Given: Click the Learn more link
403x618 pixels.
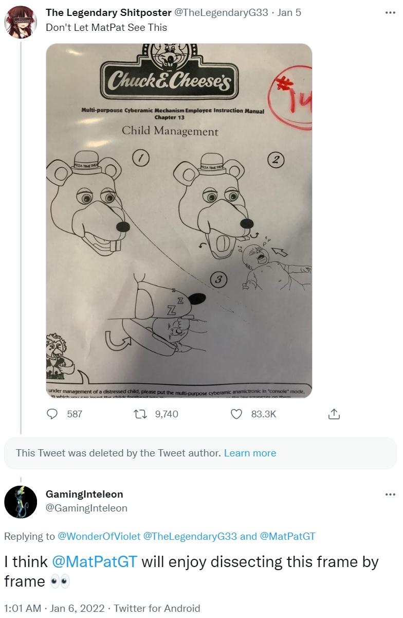Looking at the screenshot, I should 250,453.
